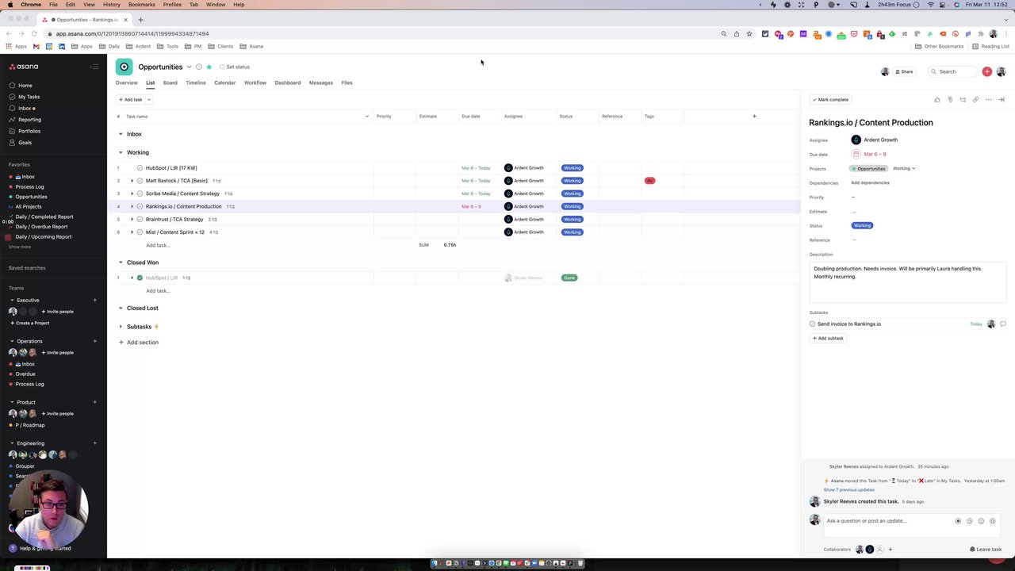Go to My Tasks in the sidebar
The height and width of the screenshot is (571, 1015).
tap(29, 97)
